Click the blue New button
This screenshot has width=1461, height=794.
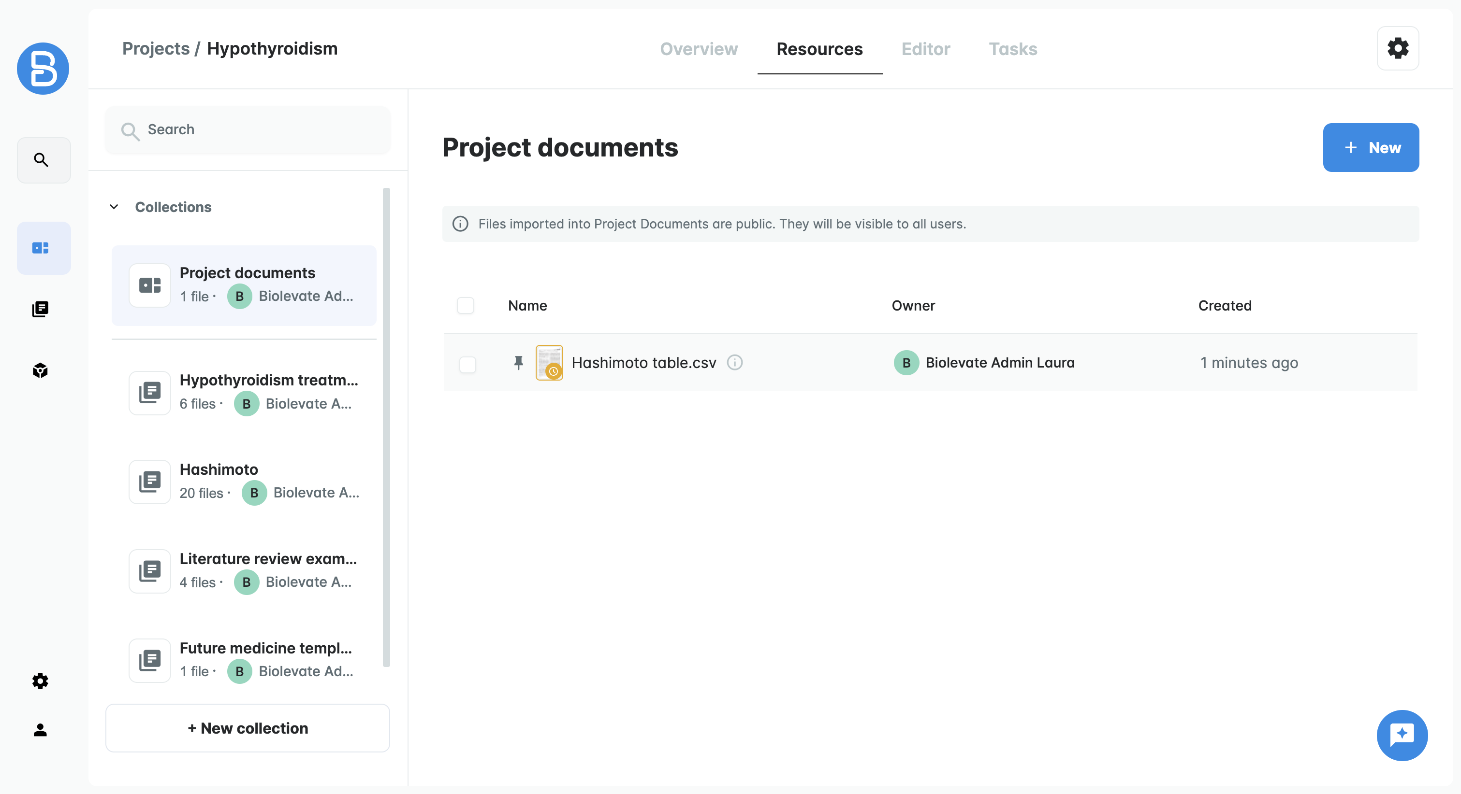(1371, 148)
